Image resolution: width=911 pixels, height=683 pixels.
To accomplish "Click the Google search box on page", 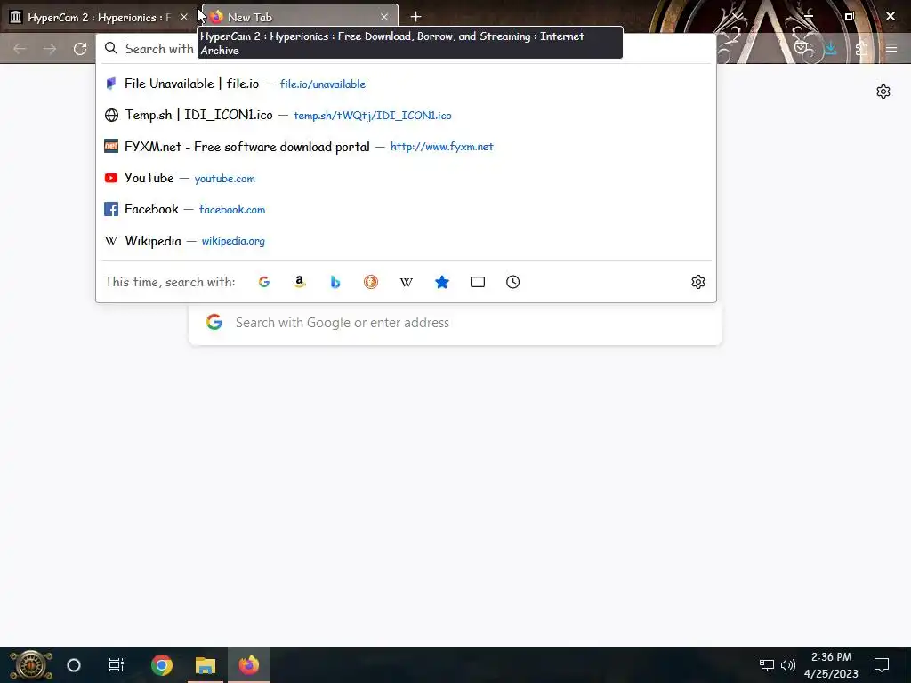I will 455,323.
